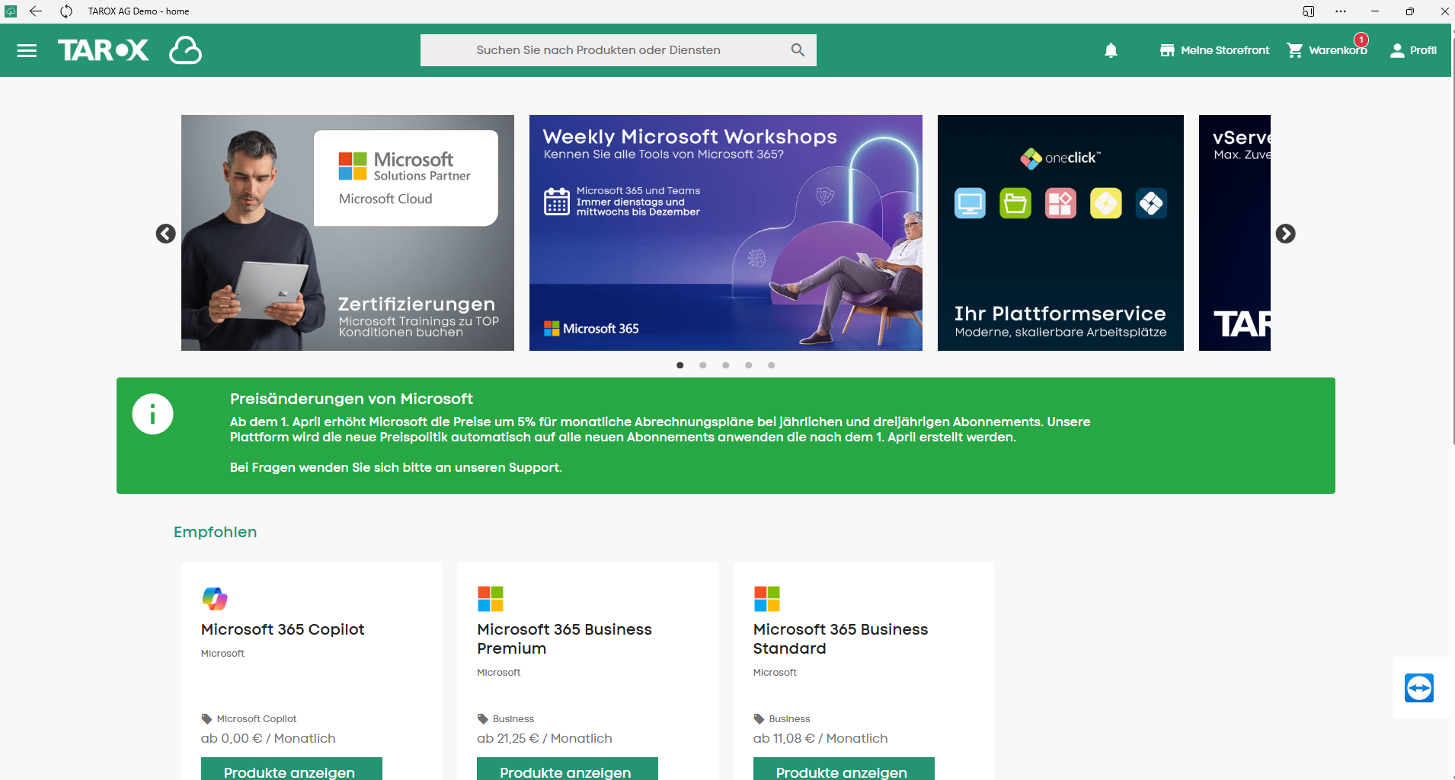Open Microsoft Zertifizierungen banner
This screenshot has width=1455, height=780.
pos(347,233)
